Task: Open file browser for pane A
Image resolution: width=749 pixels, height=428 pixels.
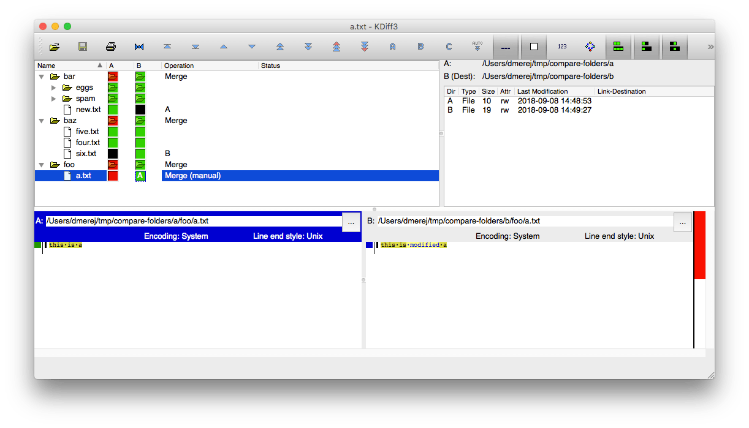Action: tap(351, 222)
